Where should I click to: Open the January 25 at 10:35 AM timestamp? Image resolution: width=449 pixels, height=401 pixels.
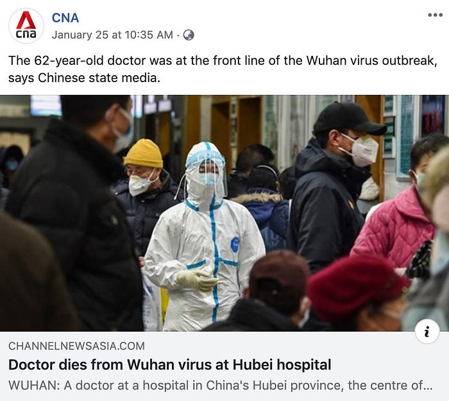(x=112, y=35)
